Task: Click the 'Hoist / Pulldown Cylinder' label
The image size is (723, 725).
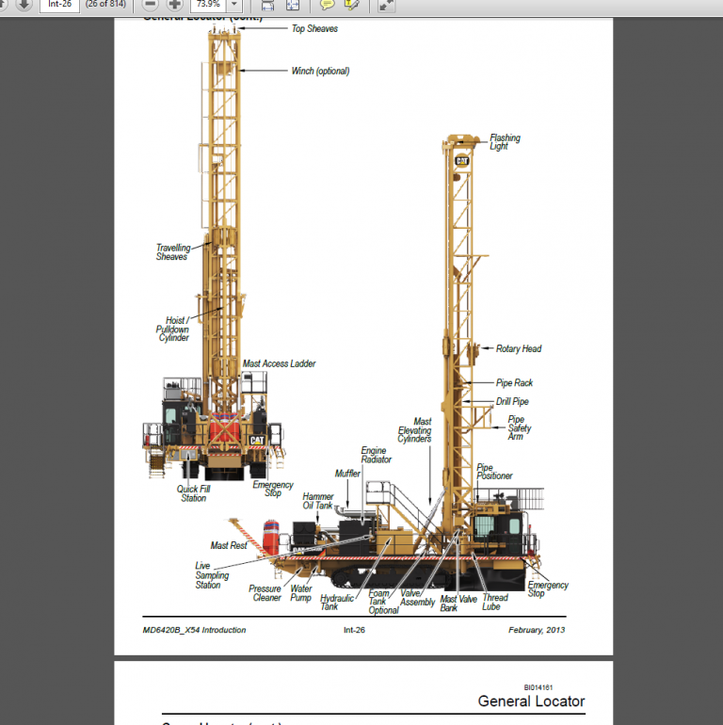Action: [172, 329]
